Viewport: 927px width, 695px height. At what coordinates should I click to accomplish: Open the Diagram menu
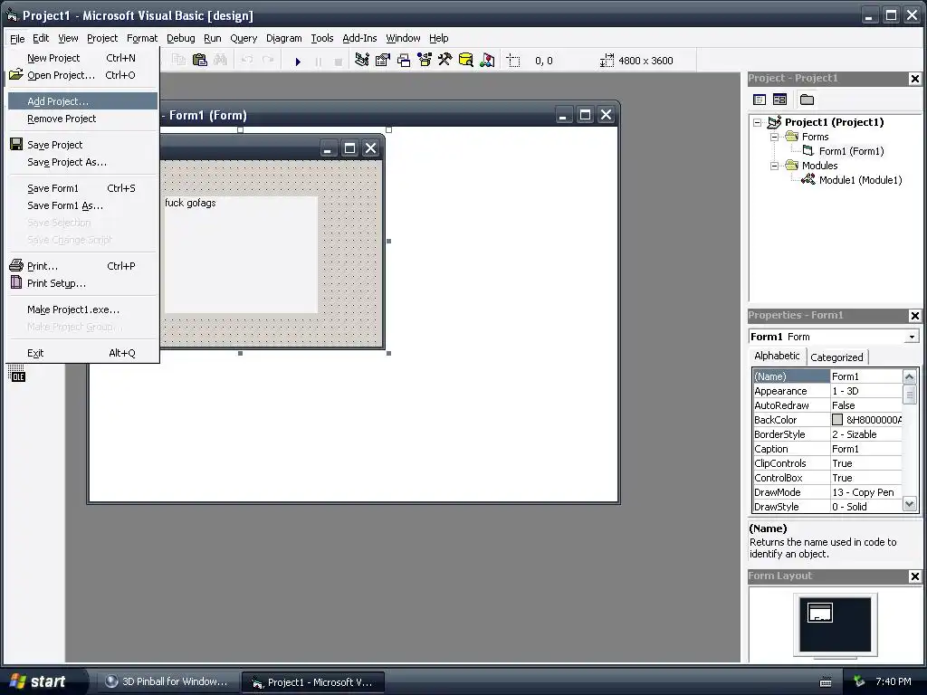tap(283, 38)
